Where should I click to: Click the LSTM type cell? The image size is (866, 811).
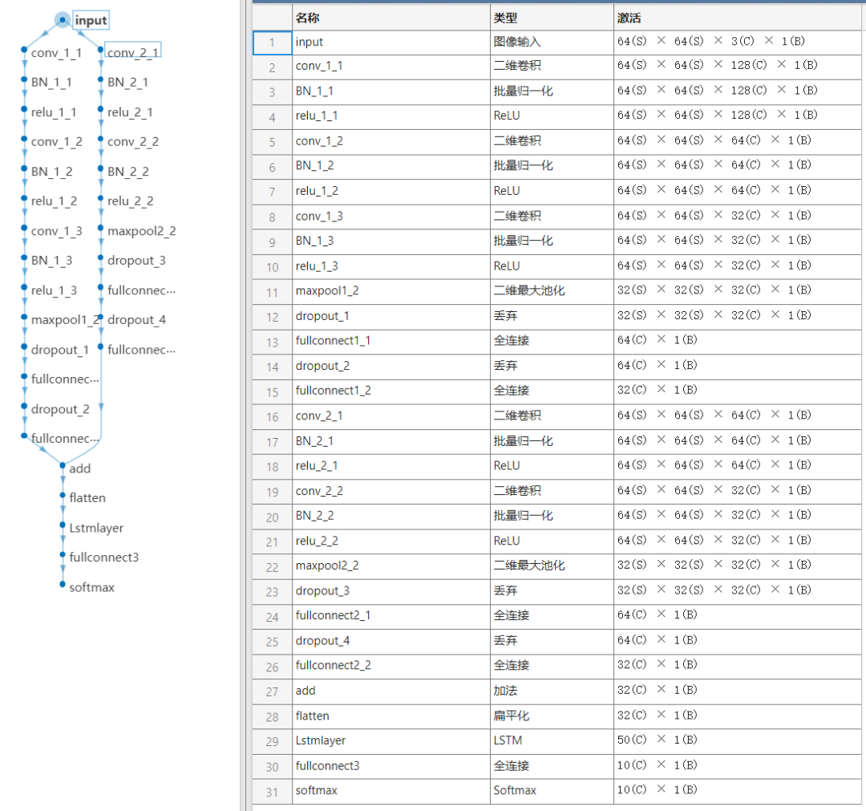552,741
